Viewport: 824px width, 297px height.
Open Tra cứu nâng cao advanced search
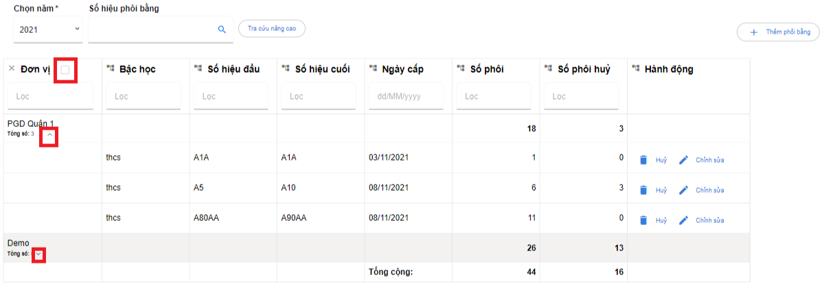point(271,29)
